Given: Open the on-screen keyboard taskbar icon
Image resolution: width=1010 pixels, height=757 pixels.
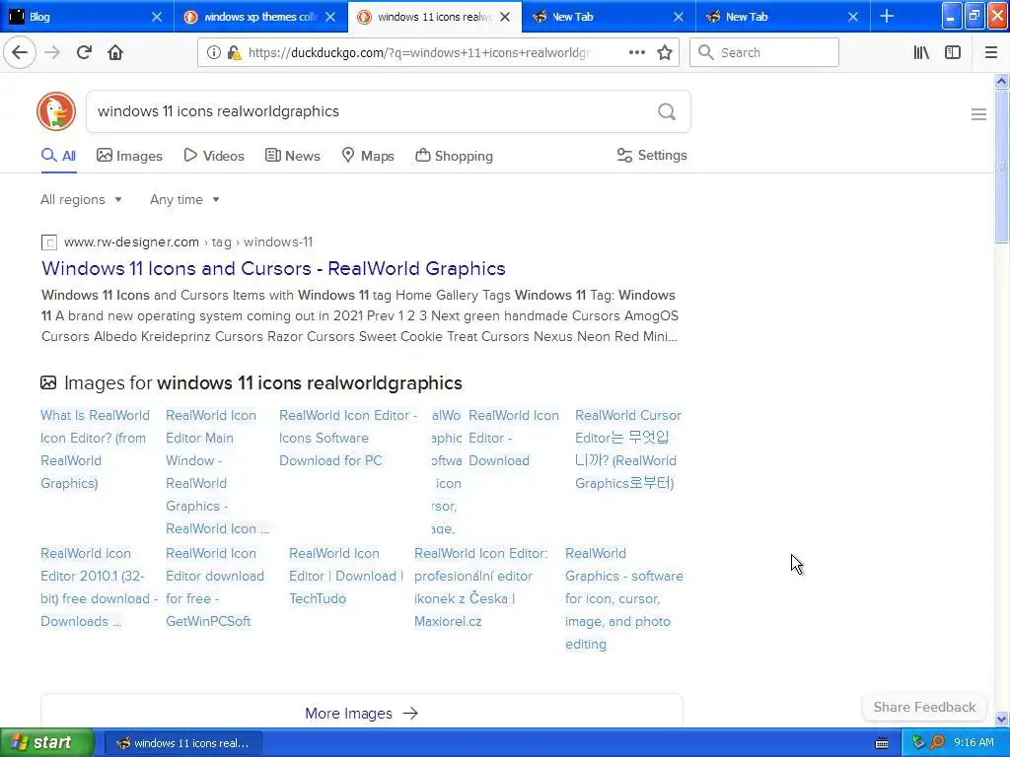Looking at the screenshot, I should tap(882, 743).
